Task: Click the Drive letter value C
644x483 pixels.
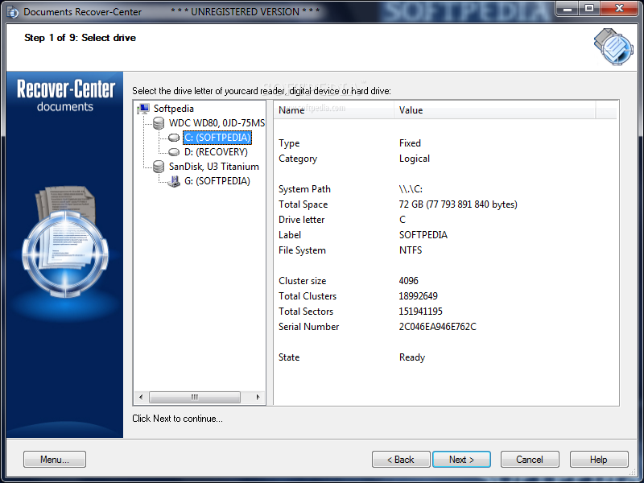Action: click(x=402, y=220)
